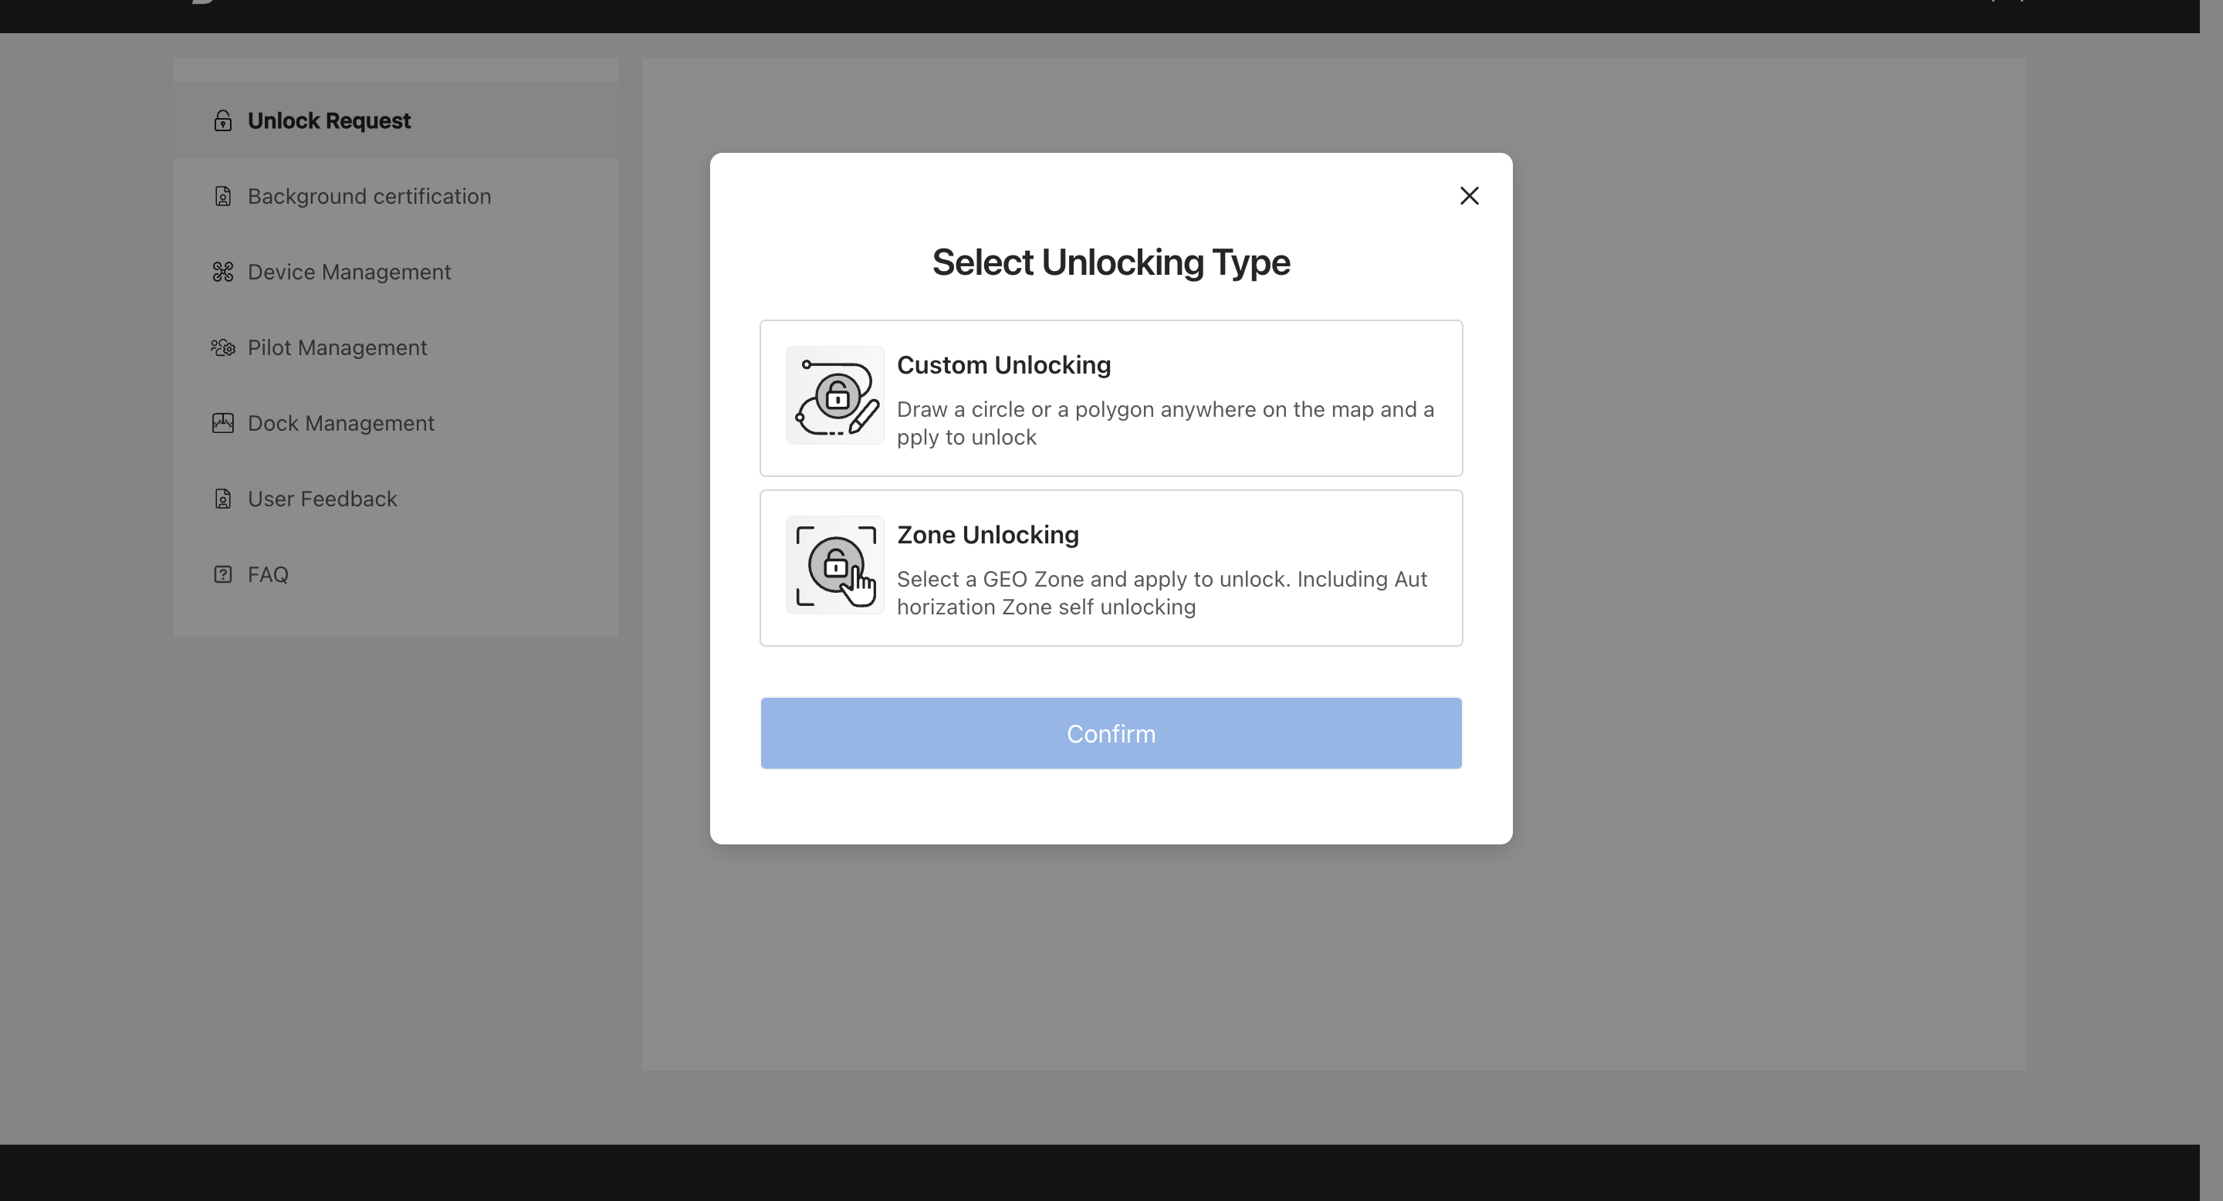The height and width of the screenshot is (1201, 2223).
Task: Click the Dock Management dock icon
Action: 223,421
